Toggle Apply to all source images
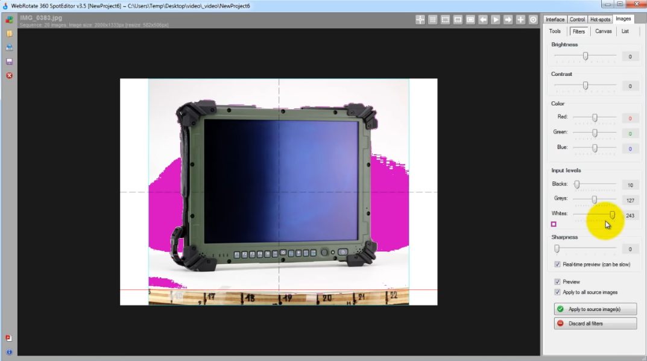647x361 pixels. click(557, 292)
